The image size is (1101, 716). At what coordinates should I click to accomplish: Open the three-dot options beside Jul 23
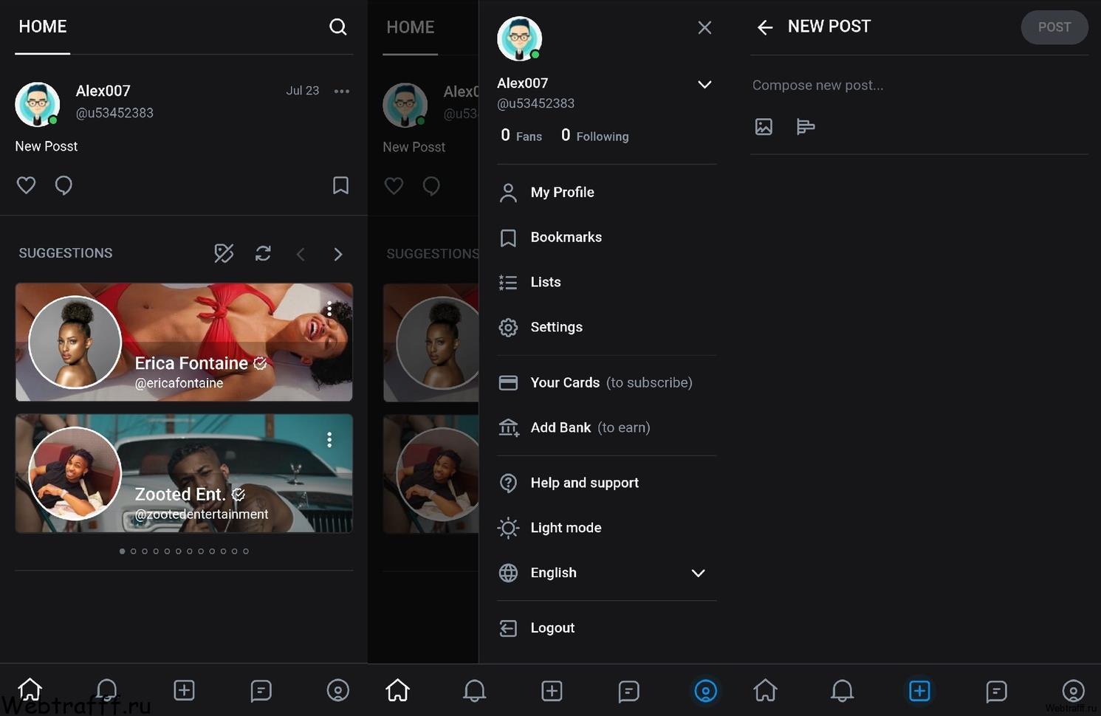(341, 92)
